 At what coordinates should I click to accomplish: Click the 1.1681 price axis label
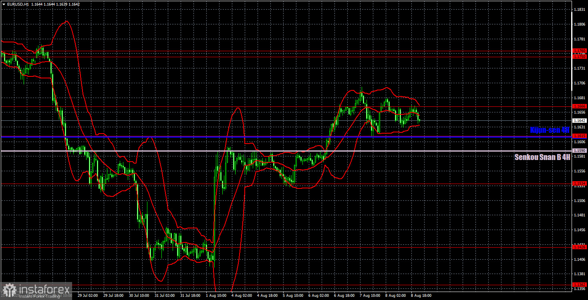[x=580, y=98]
